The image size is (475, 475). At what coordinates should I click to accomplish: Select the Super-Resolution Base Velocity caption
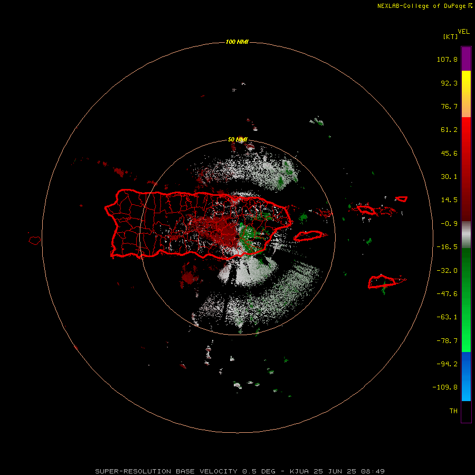pyautogui.click(x=240, y=471)
